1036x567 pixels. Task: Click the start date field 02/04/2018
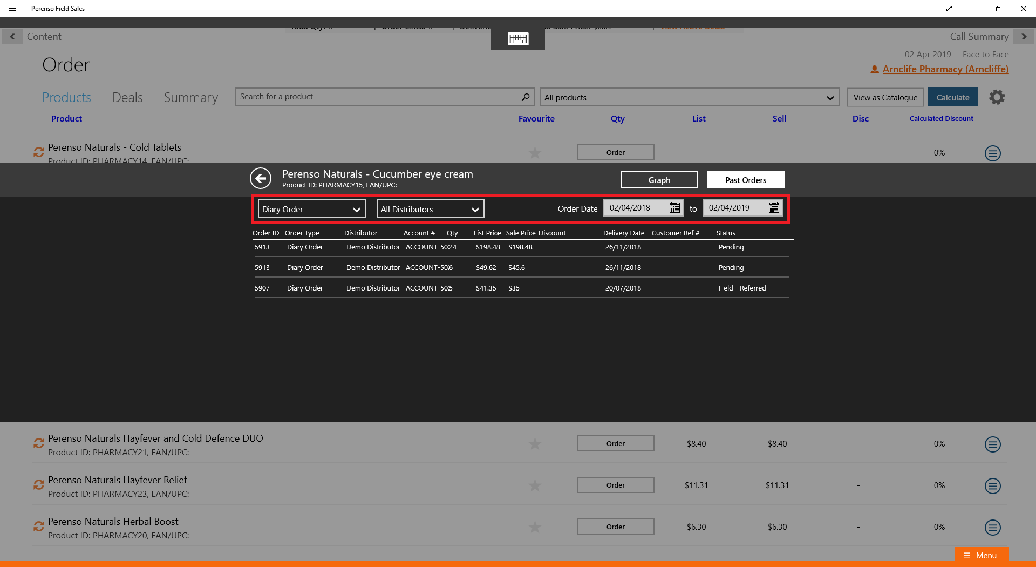tap(643, 208)
